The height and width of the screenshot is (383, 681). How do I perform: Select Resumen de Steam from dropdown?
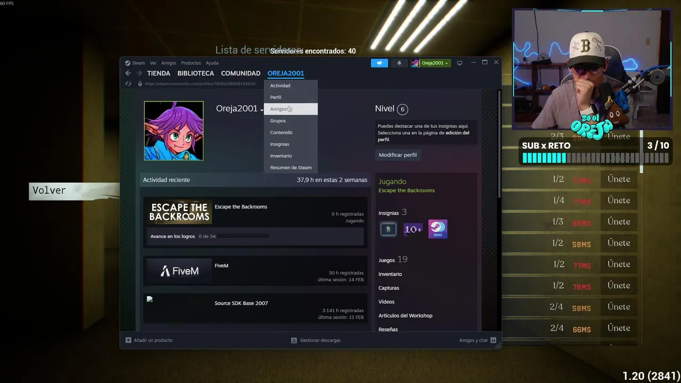290,168
